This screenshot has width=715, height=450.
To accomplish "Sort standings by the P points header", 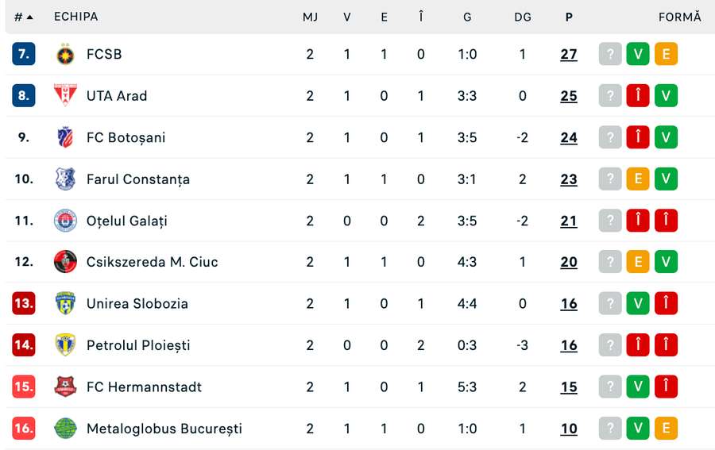I will [569, 17].
